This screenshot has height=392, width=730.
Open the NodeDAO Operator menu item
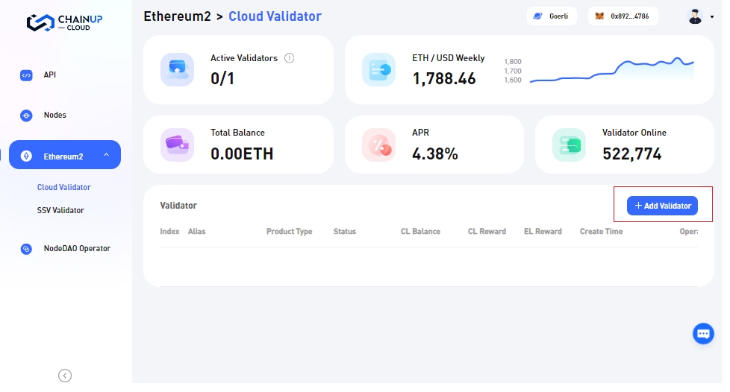click(x=77, y=249)
